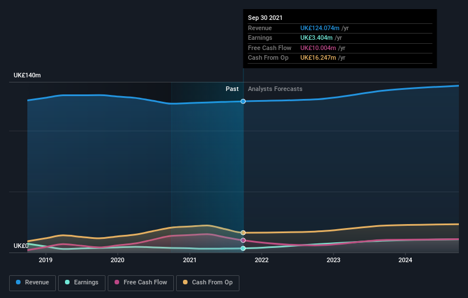Click the Cash From Op orange data point
468x298 pixels.
pos(243,233)
